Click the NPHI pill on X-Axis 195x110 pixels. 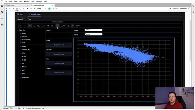(x=94, y=30)
